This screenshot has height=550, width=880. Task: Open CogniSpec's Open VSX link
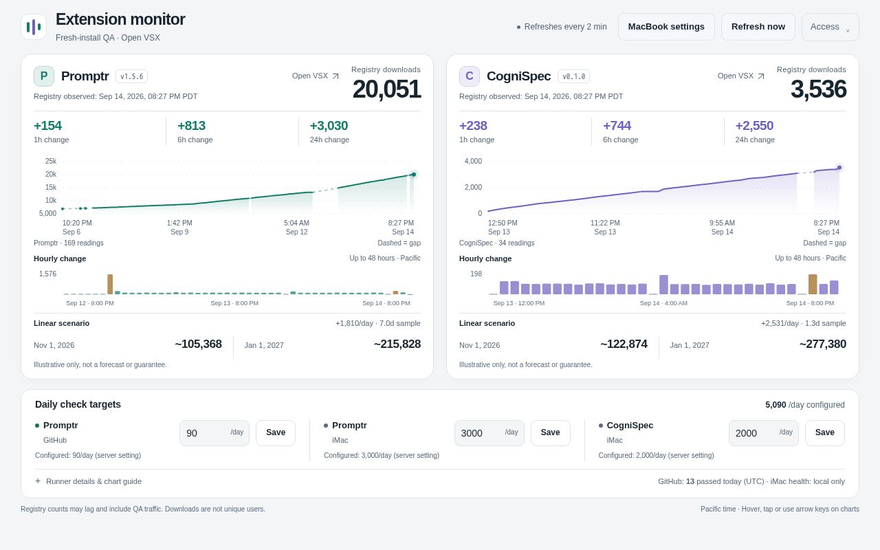741,76
